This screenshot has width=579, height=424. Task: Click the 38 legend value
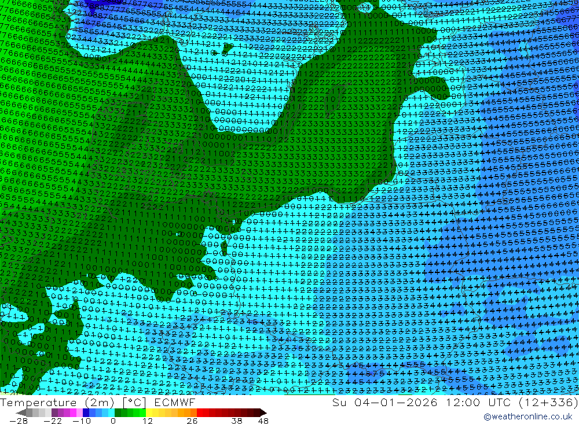click(237, 421)
